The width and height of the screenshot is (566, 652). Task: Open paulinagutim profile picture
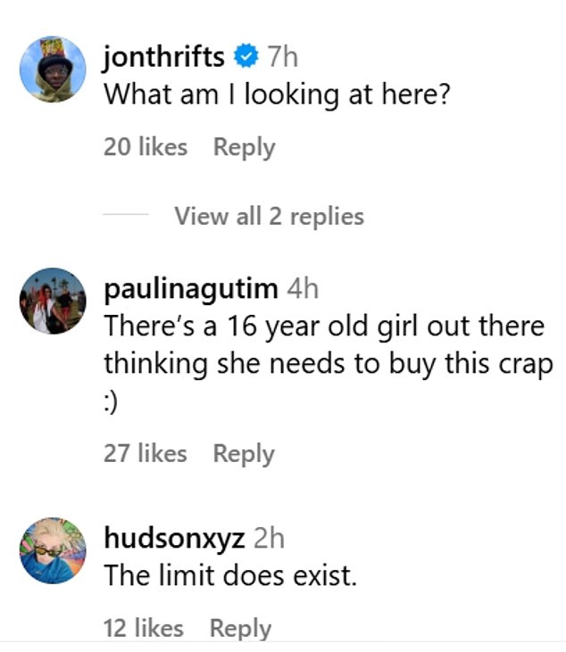(53, 301)
